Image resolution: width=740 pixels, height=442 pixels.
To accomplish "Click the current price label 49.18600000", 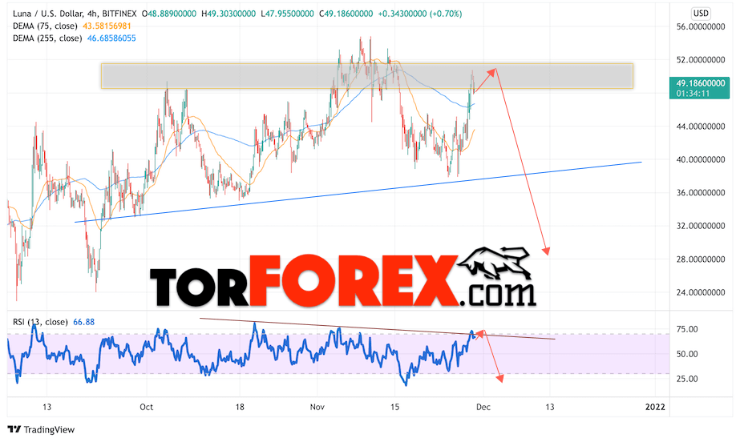I will click(700, 83).
